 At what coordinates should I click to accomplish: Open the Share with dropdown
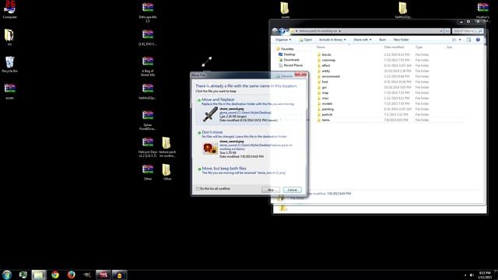[x=363, y=40]
